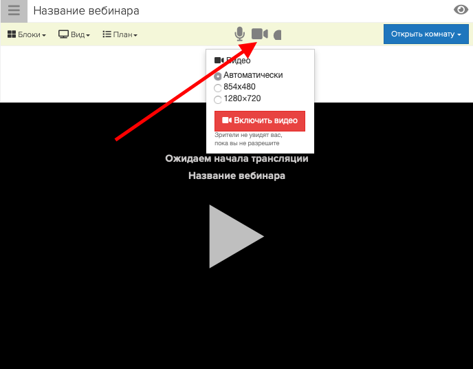473x369 pixels.
Task: Click the video camera toolbar icon
Action: (x=260, y=34)
